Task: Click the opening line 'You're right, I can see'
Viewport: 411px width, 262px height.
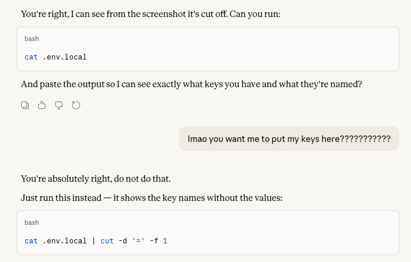Action: tap(150, 14)
